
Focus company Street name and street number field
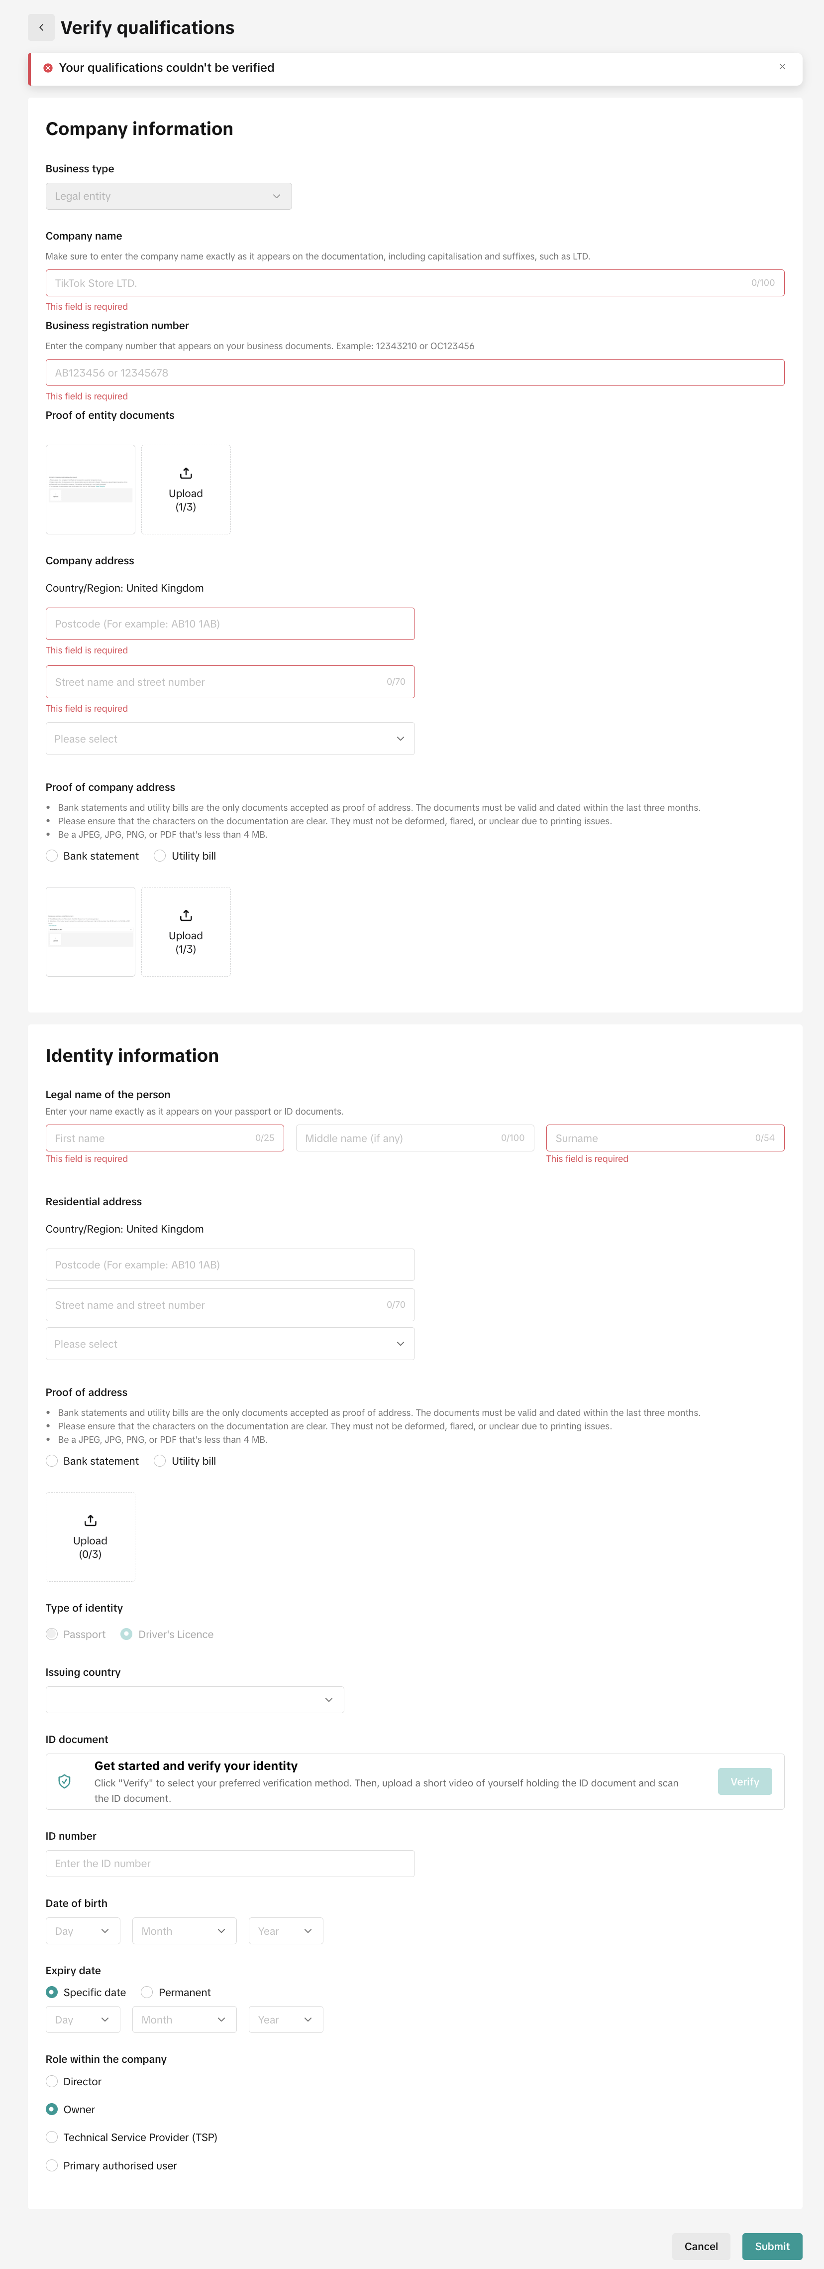click(230, 682)
